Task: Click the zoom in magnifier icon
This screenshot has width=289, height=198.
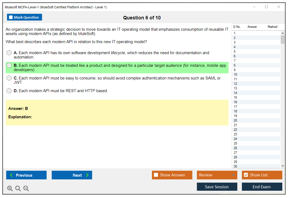Action: tap(10, 189)
